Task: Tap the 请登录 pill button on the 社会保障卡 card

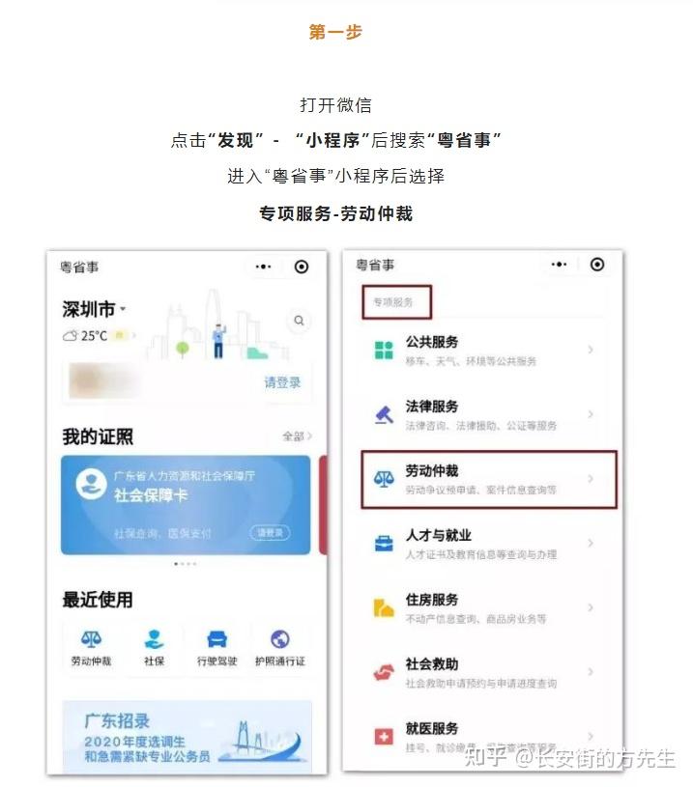Action: (270, 532)
